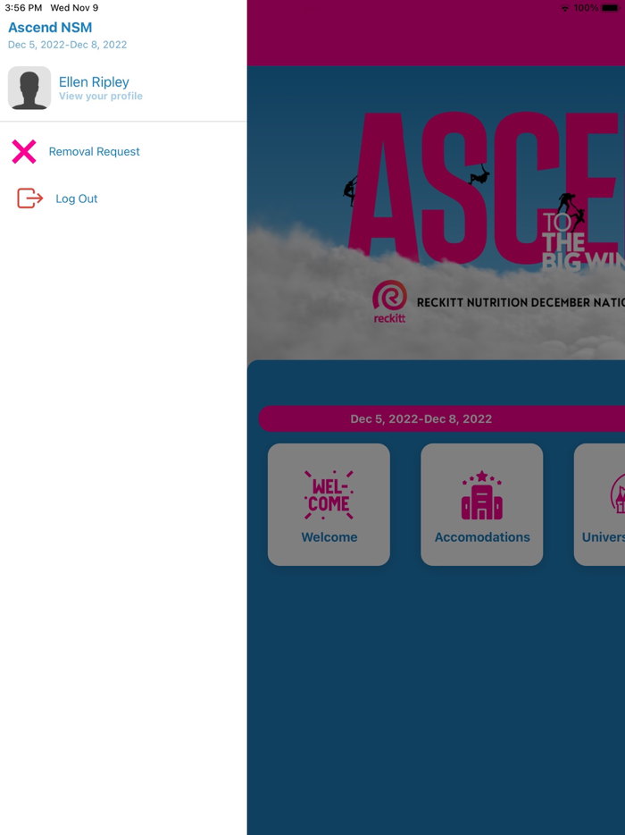Tap the 3:56 PM clock in status bar
This screenshot has width=625, height=835.
point(23,8)
